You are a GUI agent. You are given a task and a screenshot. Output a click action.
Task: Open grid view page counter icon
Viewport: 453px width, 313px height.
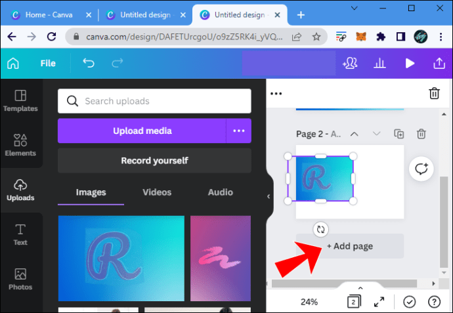pyautogui.click(x=354, y=302)
